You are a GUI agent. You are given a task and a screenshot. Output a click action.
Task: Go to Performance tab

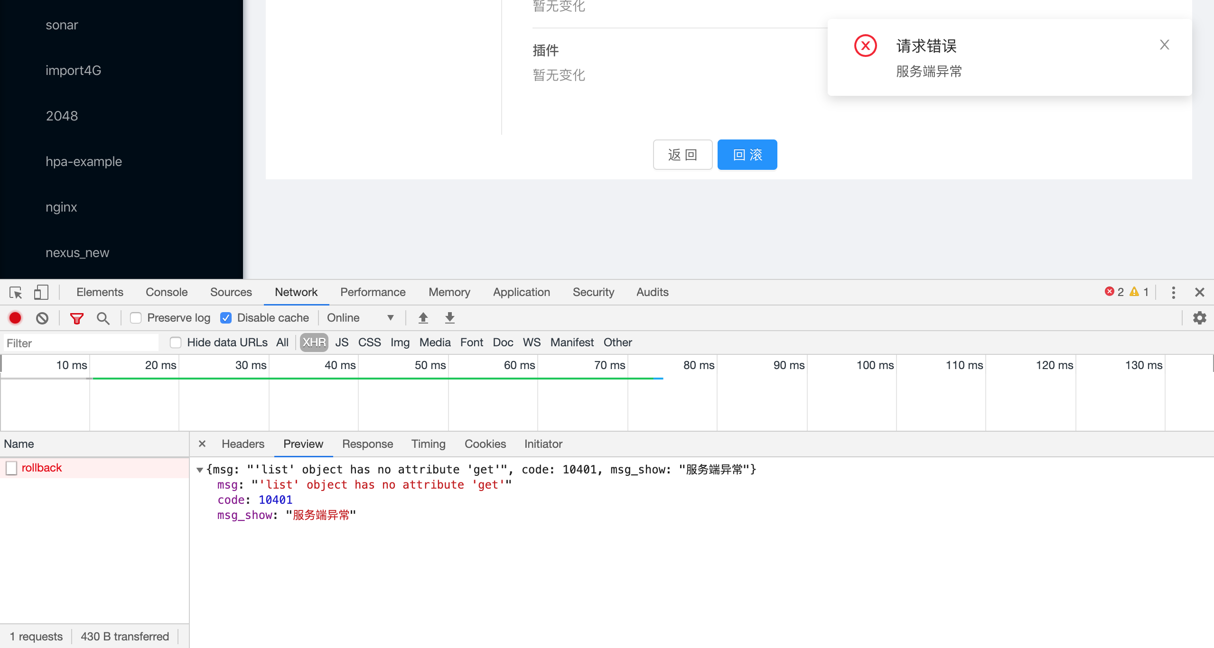click(x=373, y=292)
